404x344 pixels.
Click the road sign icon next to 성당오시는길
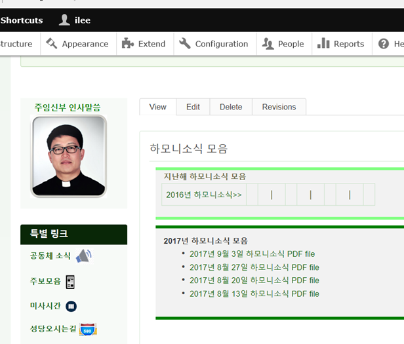click(88, 330)
